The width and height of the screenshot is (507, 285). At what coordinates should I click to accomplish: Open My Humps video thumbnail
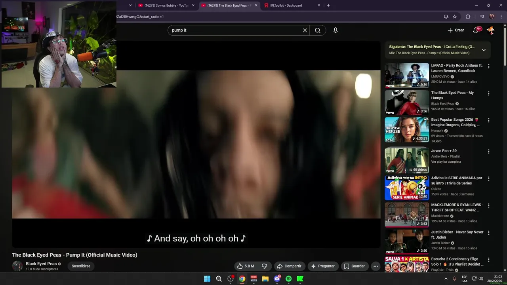coord(407,103)
